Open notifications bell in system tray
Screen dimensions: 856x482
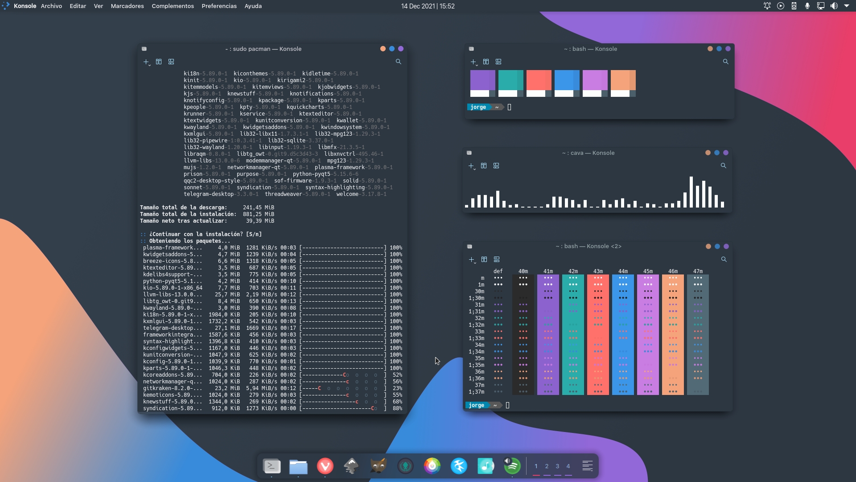pyautogui.click(x=767, y=6)
